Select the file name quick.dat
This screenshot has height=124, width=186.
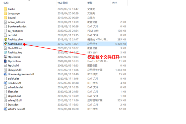click(x=13, y=79)
